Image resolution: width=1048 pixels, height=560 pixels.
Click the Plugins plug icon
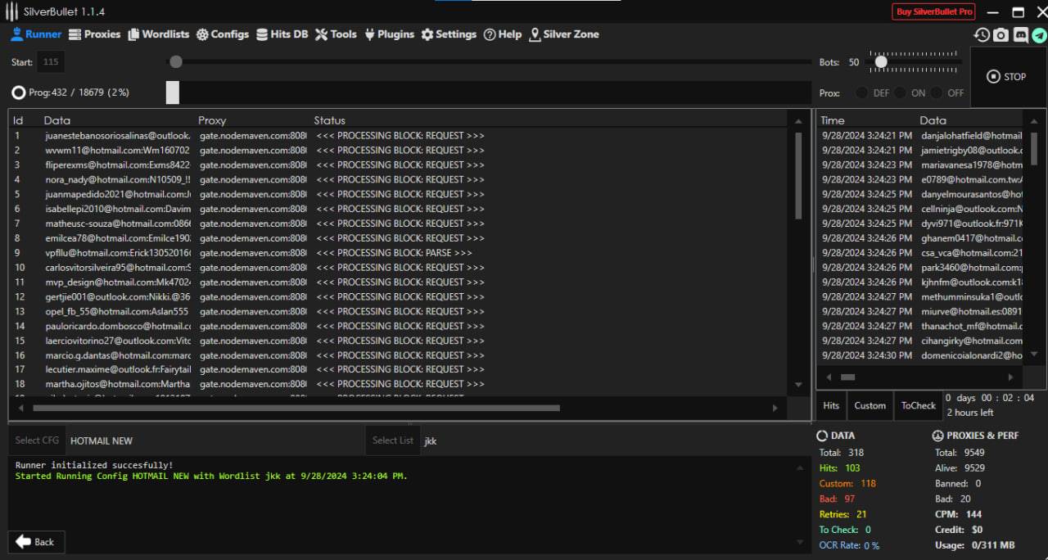click(370, 34)
